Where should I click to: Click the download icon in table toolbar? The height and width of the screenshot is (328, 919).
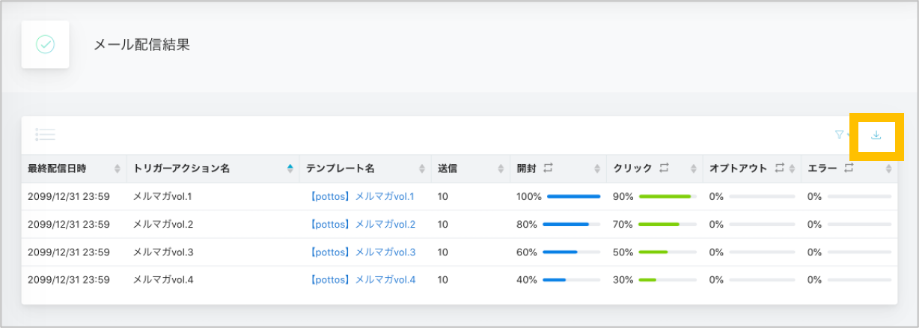click(x=876, y=136)
